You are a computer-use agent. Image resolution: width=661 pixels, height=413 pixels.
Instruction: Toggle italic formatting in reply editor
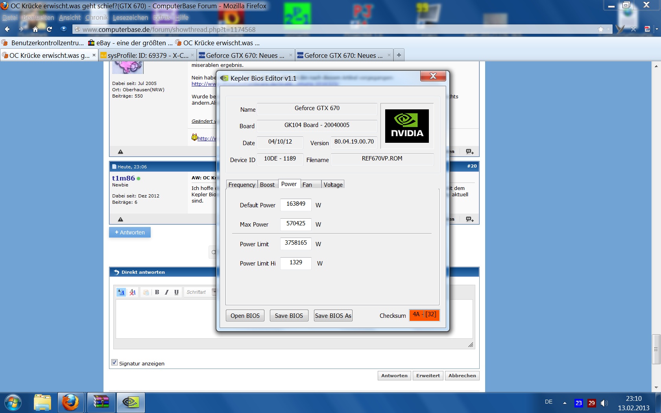click(167, 292)
